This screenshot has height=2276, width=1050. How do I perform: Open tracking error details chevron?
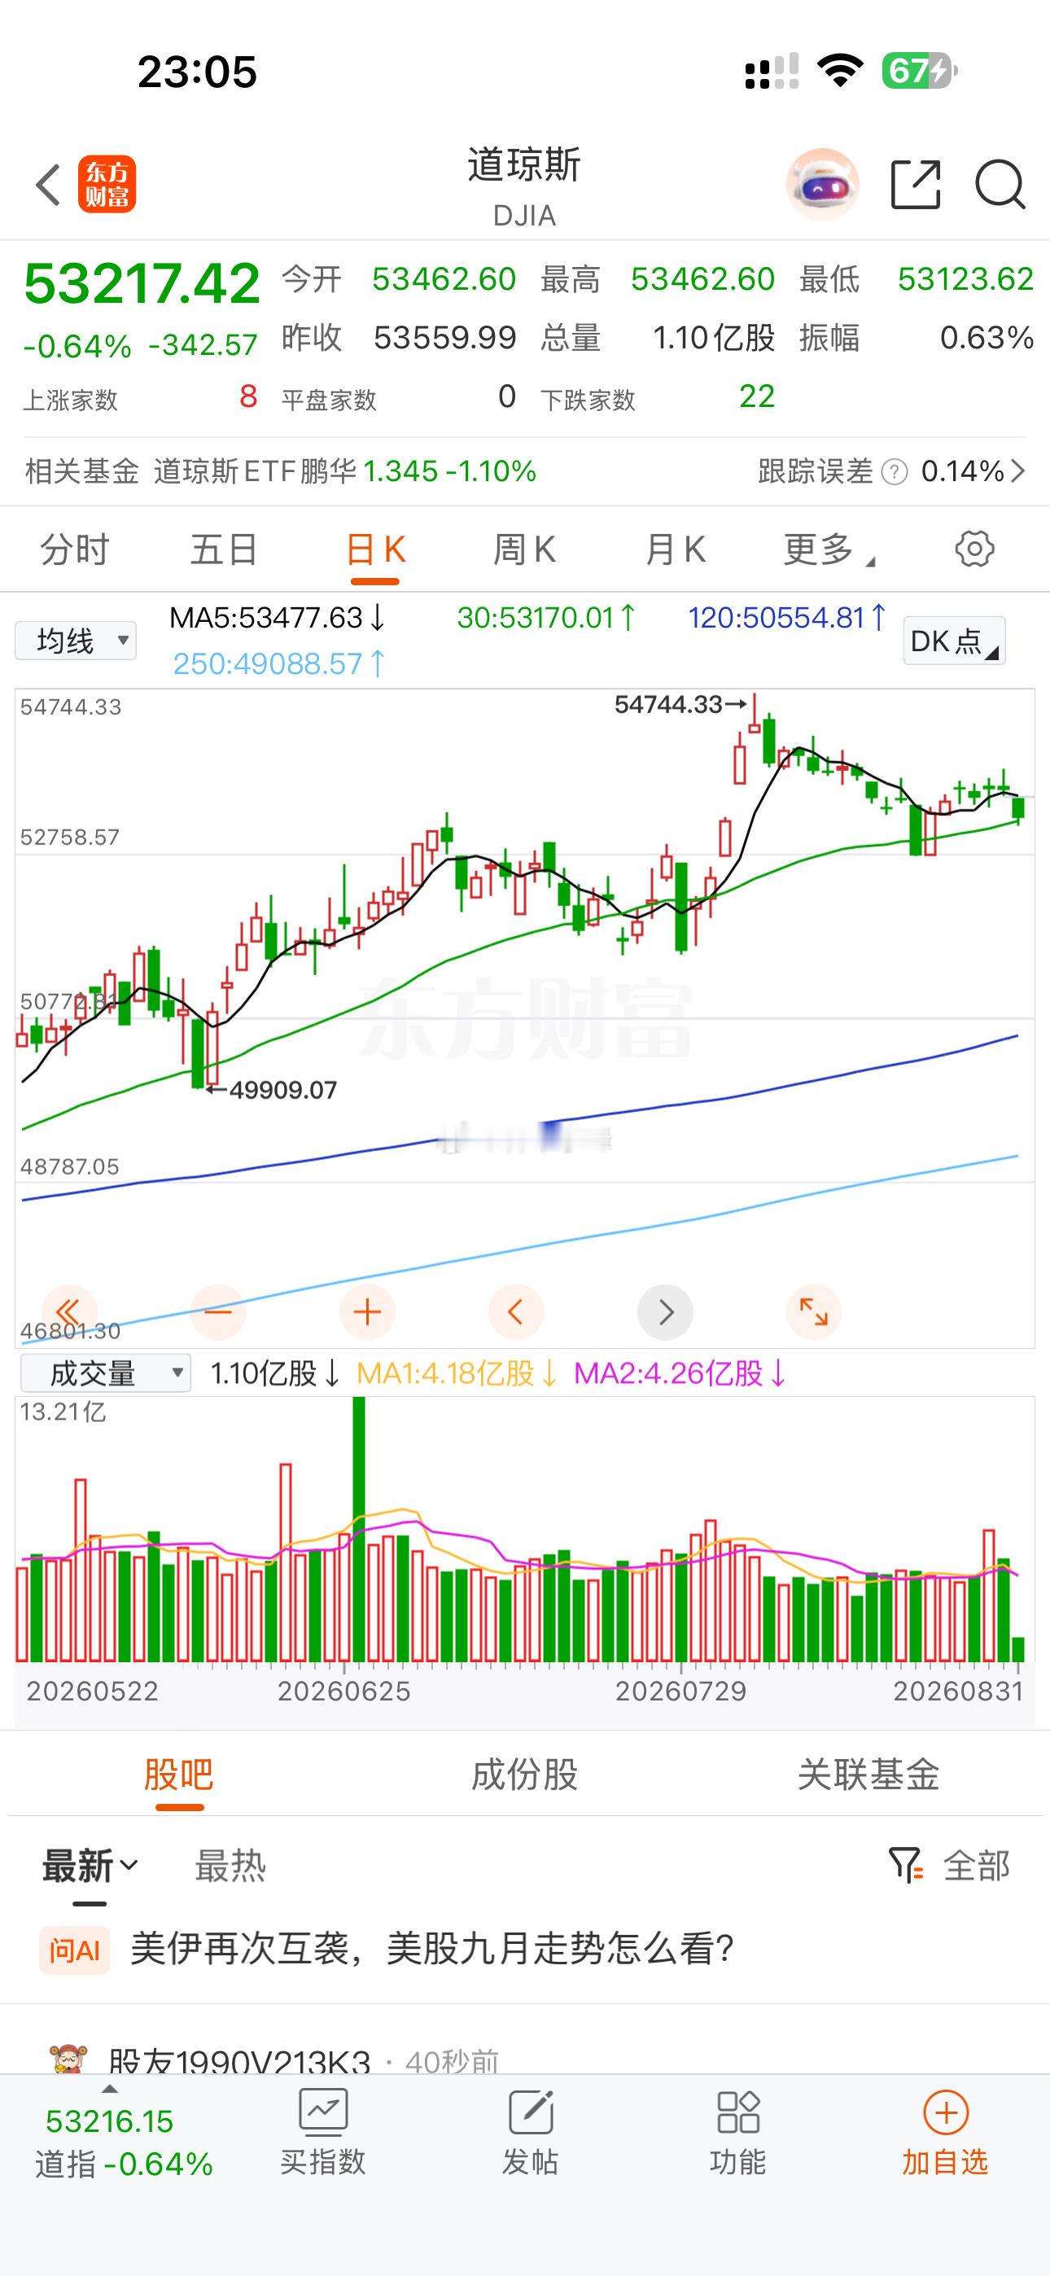1018,472
